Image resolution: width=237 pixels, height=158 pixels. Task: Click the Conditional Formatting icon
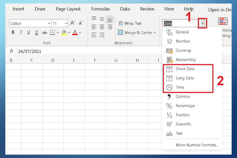point(223,21)
